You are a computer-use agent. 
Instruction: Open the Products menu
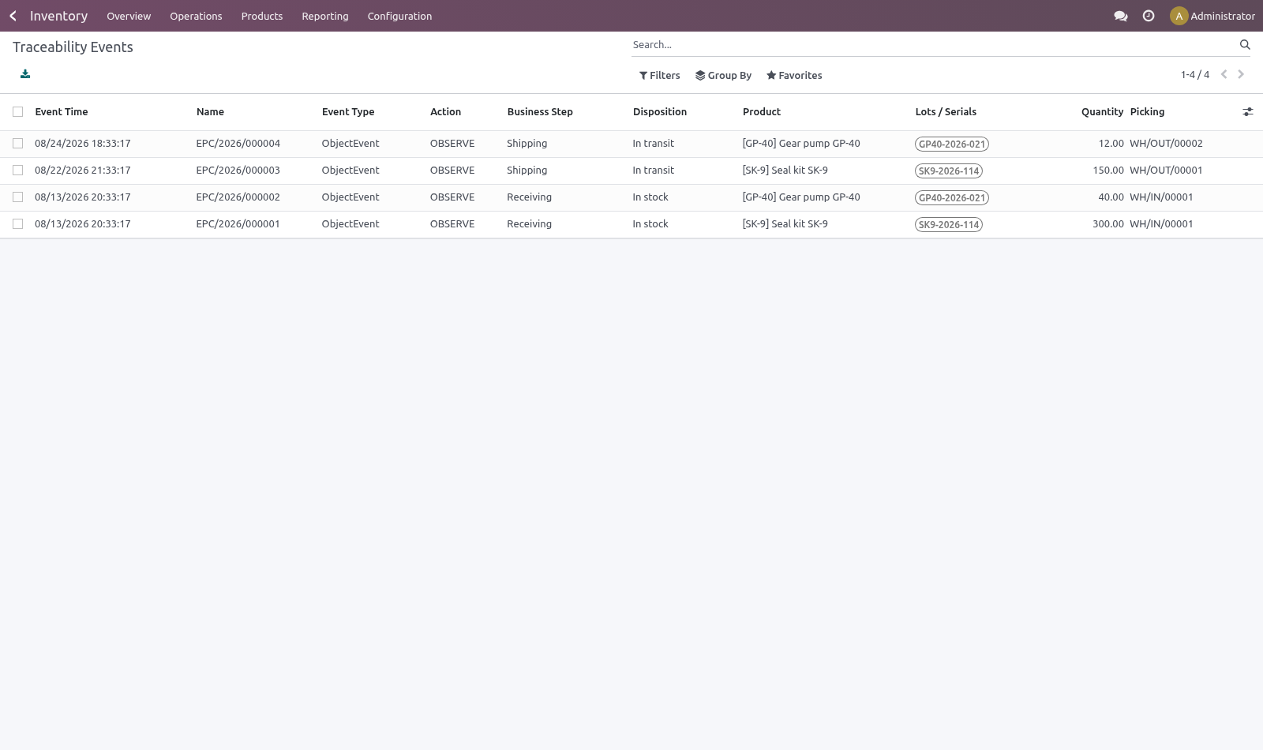262,16
